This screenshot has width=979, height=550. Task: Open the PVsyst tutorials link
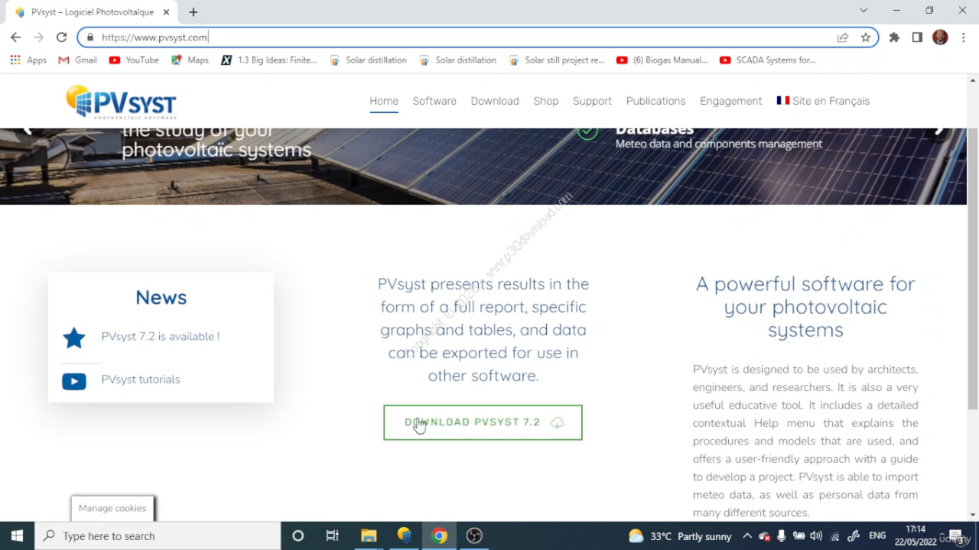[141, 380]
